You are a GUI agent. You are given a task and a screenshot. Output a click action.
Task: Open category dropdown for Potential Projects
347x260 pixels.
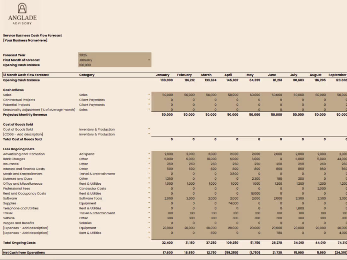click(x=149, y=104)
